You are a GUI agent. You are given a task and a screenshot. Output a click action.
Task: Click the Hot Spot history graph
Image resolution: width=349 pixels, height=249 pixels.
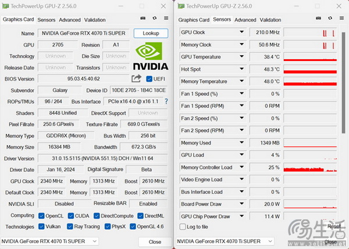[310, 69]
